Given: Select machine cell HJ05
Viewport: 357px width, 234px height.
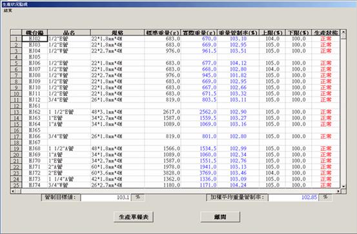Looking at the screenshot, I should coord(35,57).
